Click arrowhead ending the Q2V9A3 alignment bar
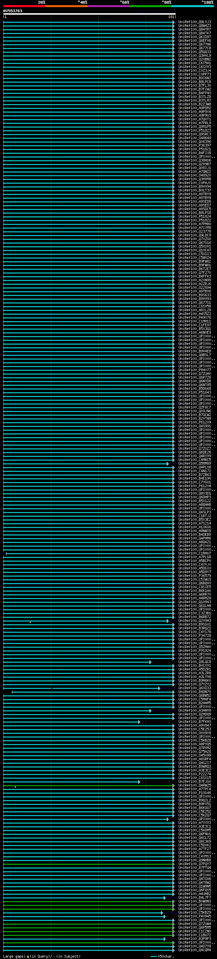Screen dimensions: 217x959 pyautogui.click(x=167, y=621)
